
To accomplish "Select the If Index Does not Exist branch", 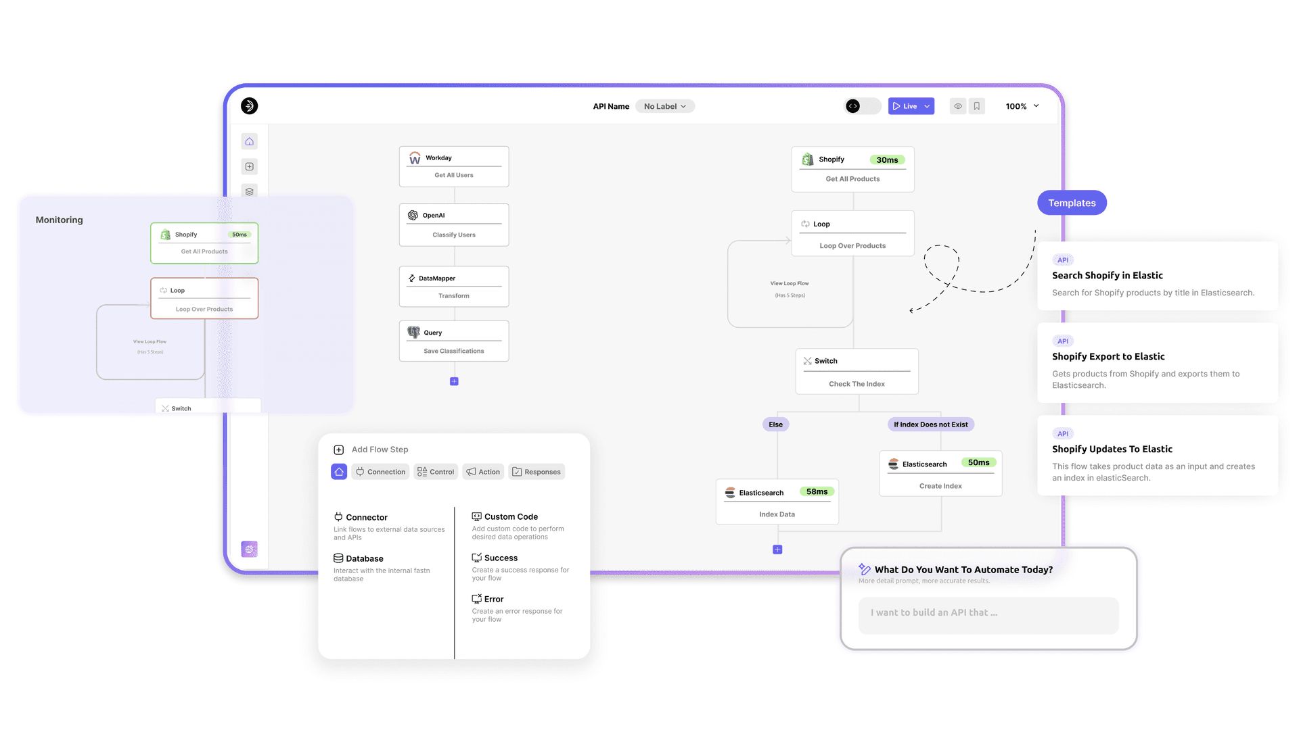I will [x=930, y=424].
